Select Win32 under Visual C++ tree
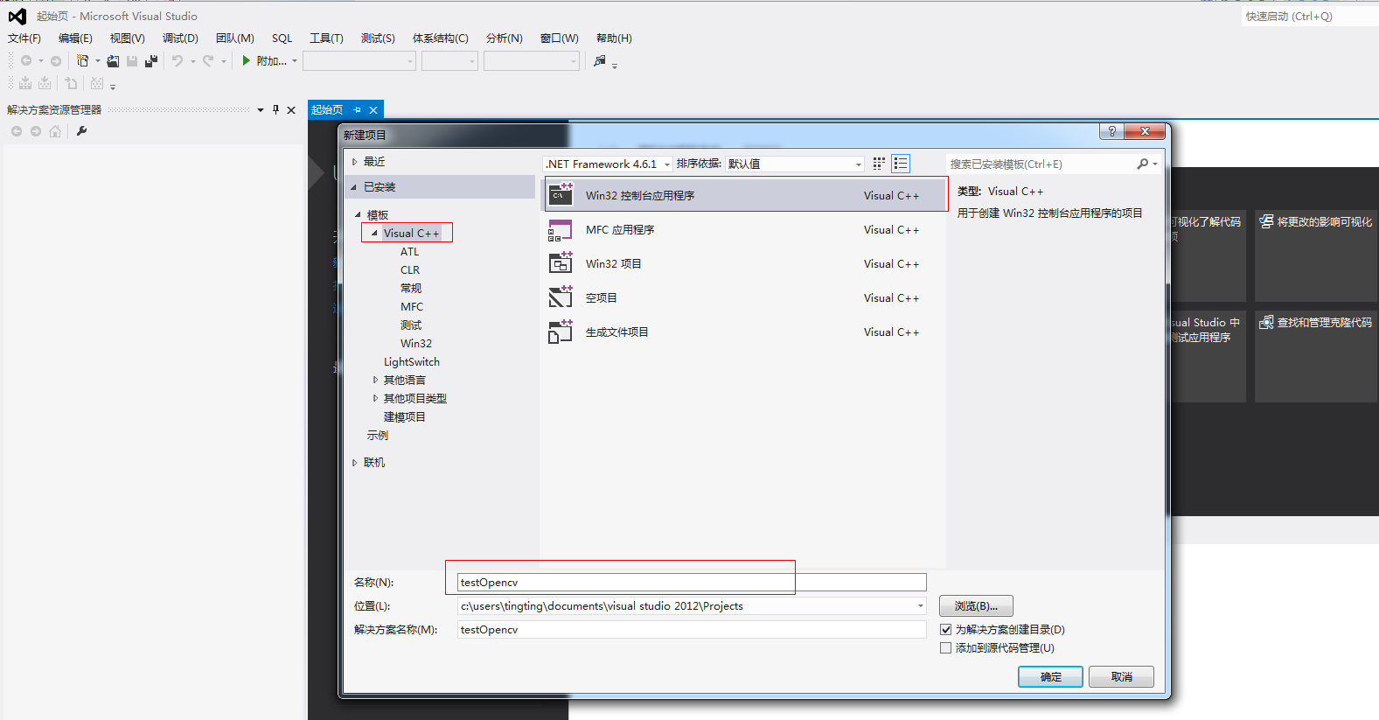The image size is (1379, 720). click(x=416, y=343)
